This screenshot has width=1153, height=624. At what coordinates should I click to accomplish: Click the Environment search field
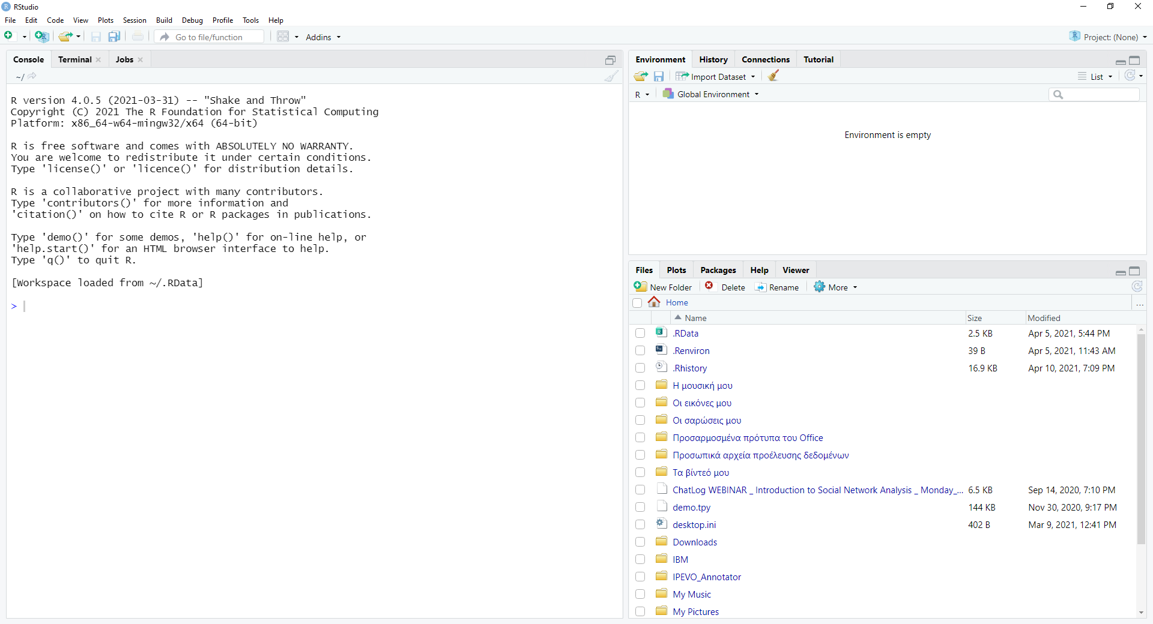click(x=1094, y=94)
